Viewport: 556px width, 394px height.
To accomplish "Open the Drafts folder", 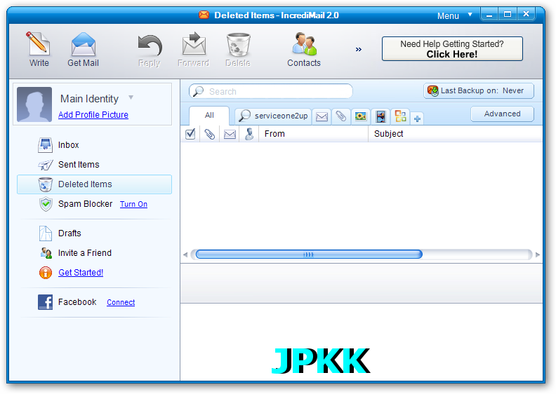I will point(69,233).
